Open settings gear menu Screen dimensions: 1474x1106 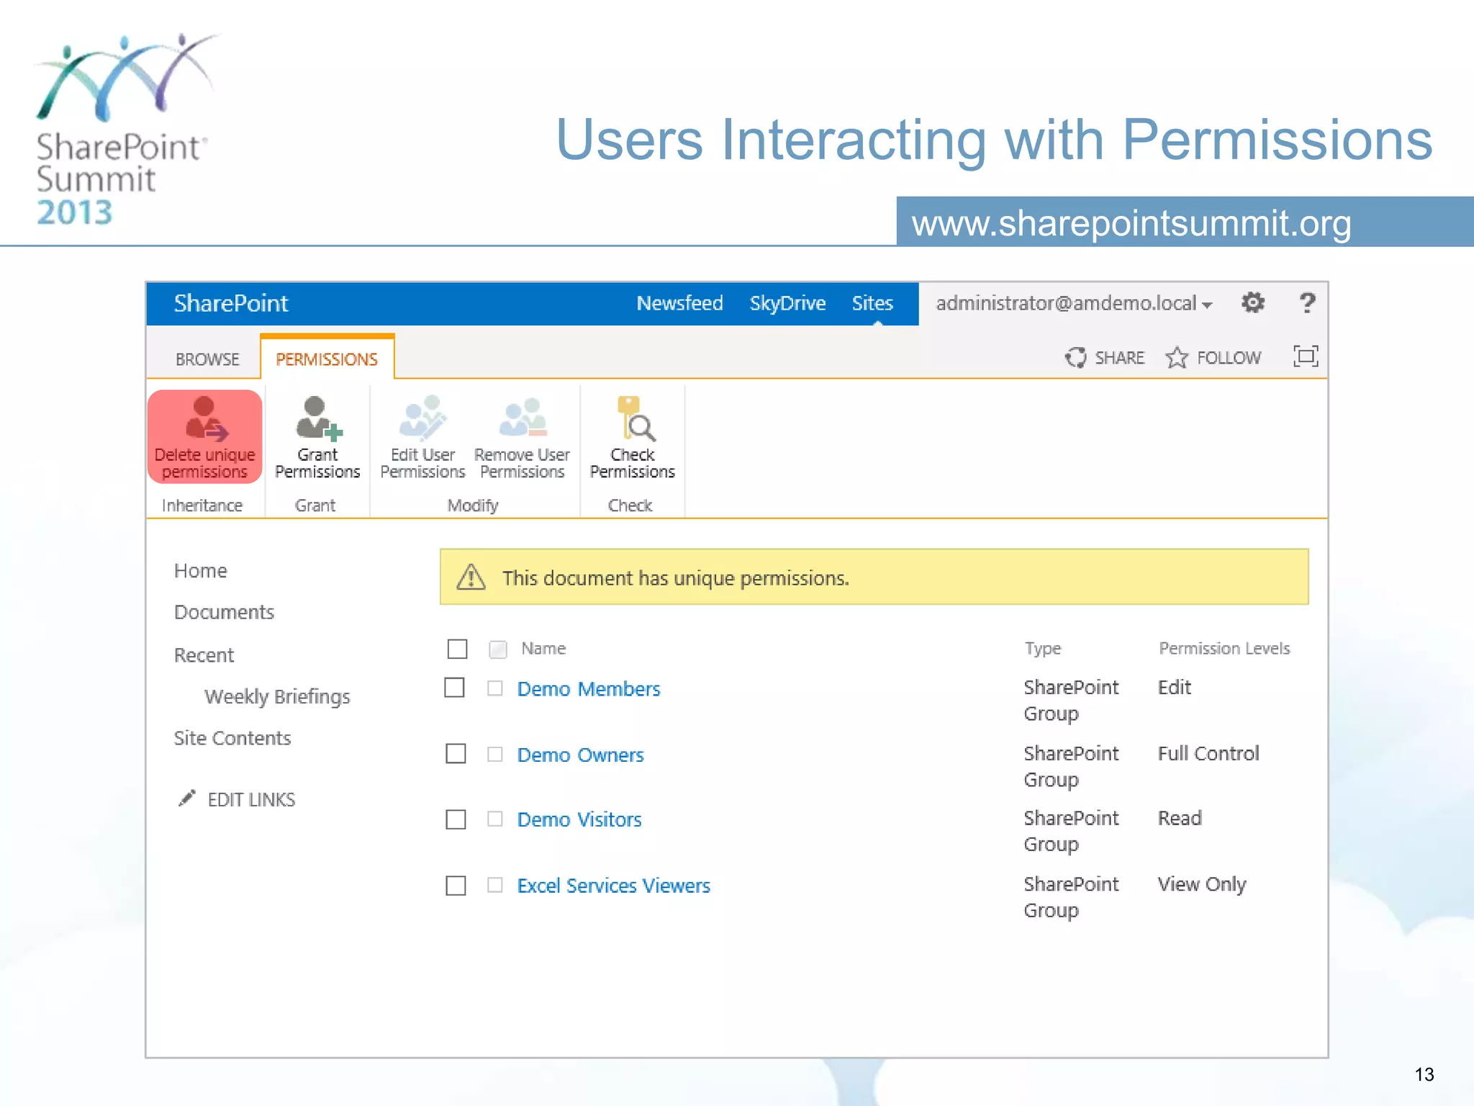[1253, 302]
